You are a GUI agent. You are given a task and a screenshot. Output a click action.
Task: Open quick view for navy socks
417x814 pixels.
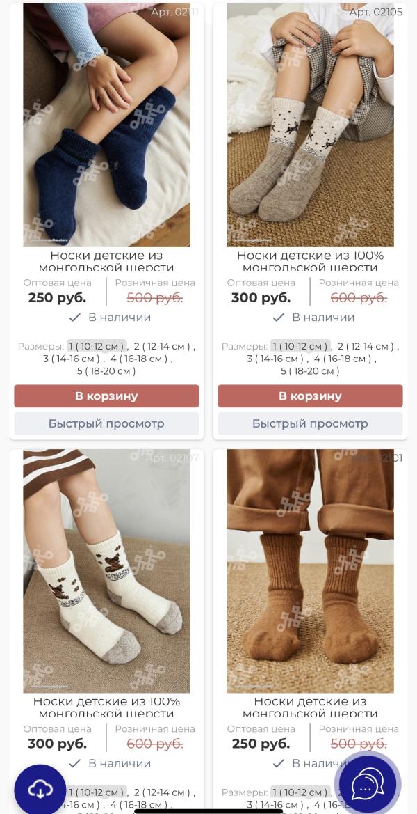point(106,423)
